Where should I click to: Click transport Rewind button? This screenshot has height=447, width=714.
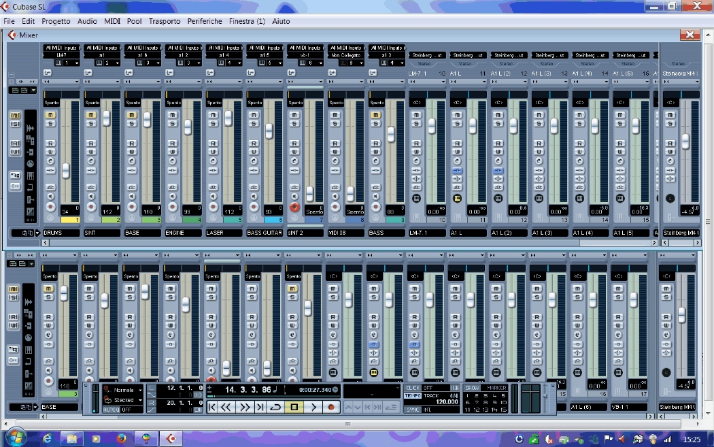226,407
